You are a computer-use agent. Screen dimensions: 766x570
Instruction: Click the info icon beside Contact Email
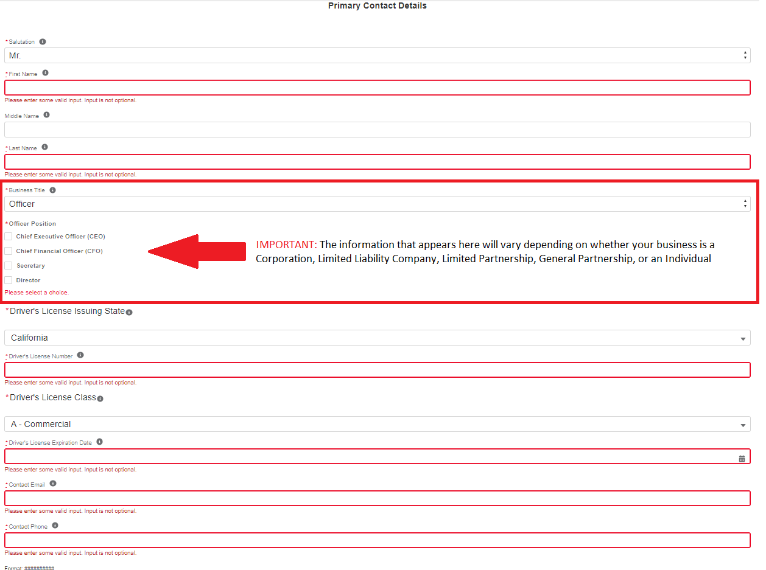(x=53, y=484)
